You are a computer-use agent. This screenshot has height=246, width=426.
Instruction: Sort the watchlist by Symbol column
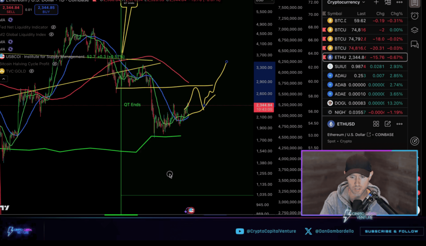click(x=334, y=14)
